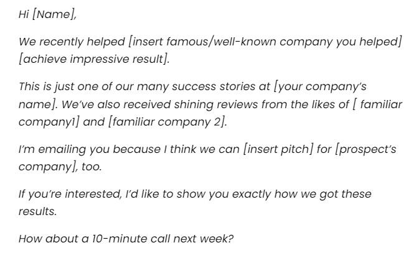This screenshot has width=414, height=253.
Task: Click the [insert pitch] placeholder
Action: (278, 149)
